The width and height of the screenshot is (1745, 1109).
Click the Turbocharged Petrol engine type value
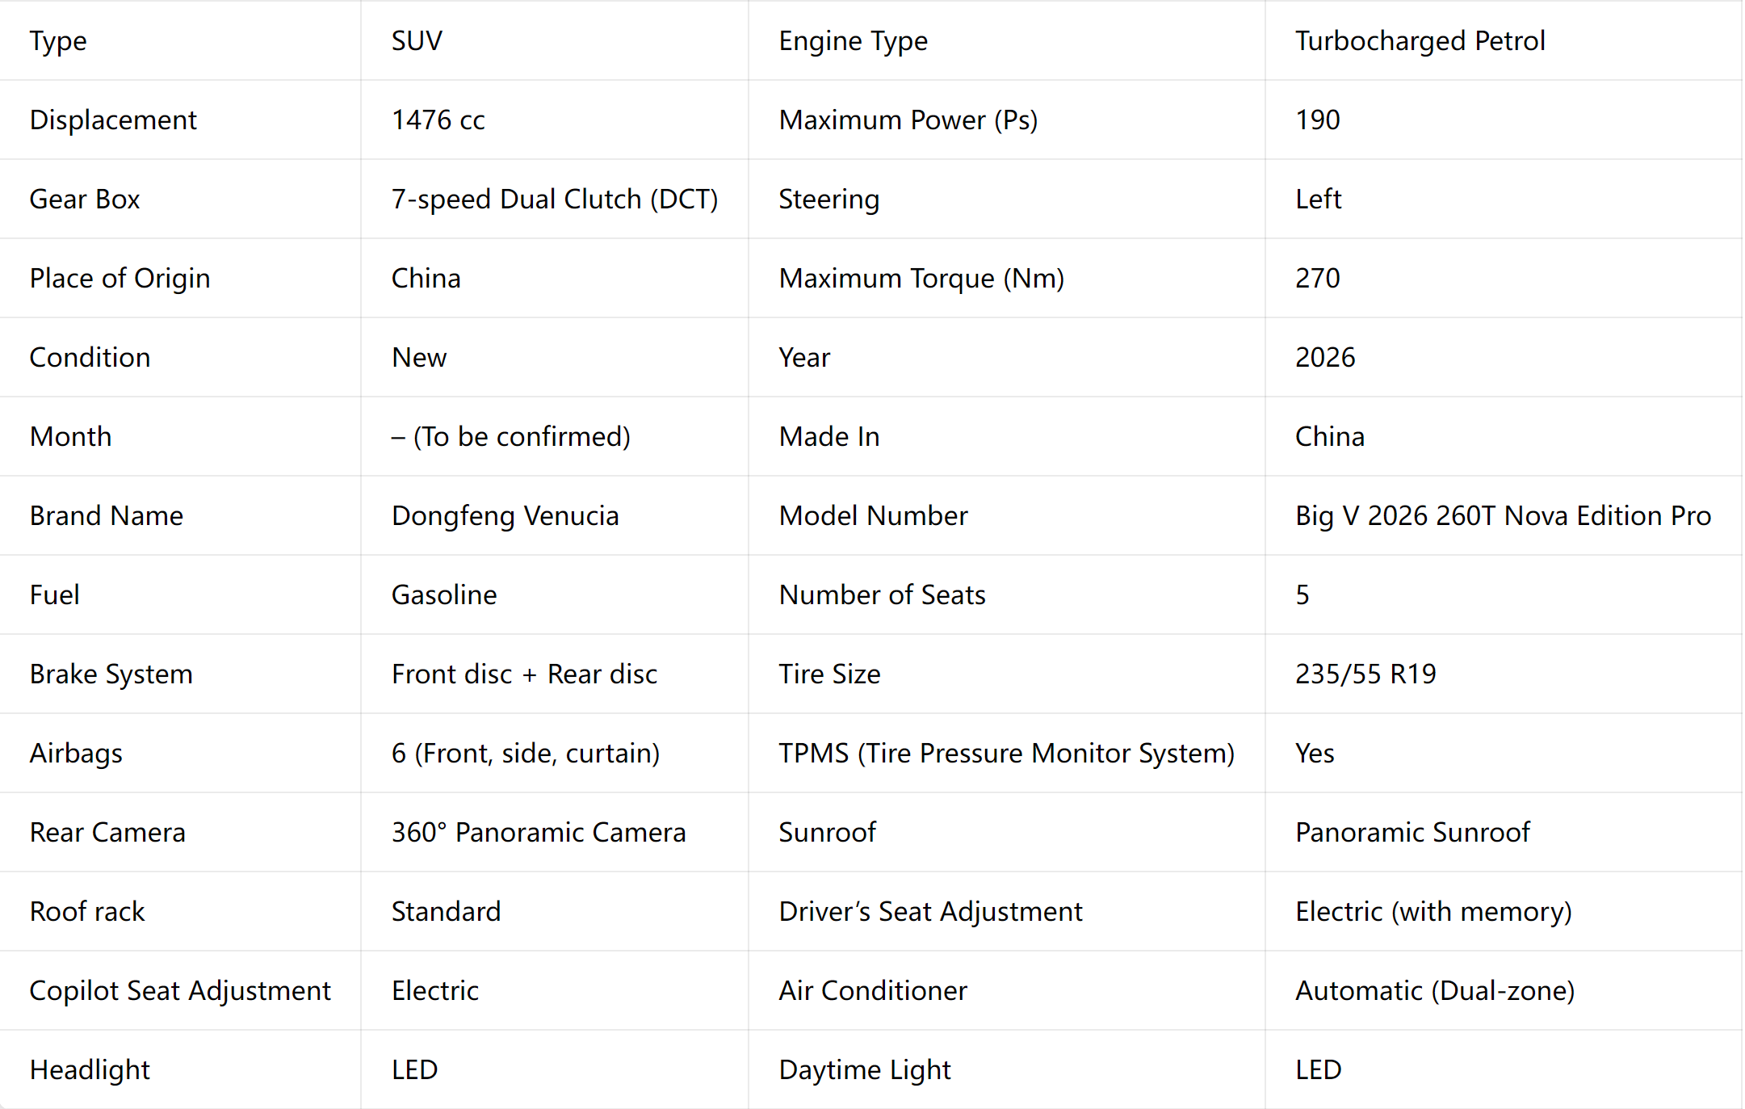point(1420,40)
